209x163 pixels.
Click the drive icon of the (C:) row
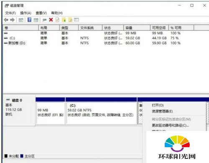tap(6, 38)
